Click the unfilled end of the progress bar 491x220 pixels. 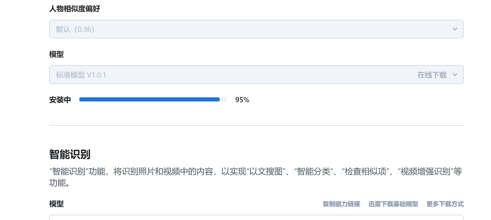click(x=223, y=100)
